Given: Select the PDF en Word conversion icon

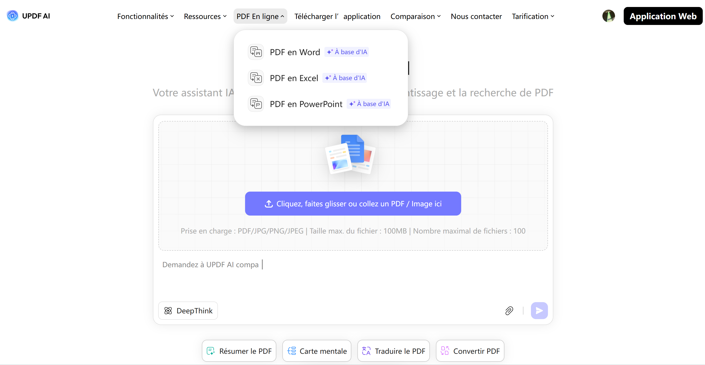Looking at the screenshot, I should [256, 52].
